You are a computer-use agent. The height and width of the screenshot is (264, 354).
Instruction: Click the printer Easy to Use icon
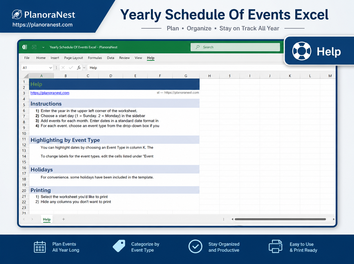(276, 246)
